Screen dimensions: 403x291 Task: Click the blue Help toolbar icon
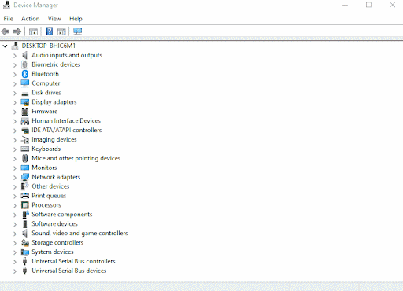pos(49,31)
